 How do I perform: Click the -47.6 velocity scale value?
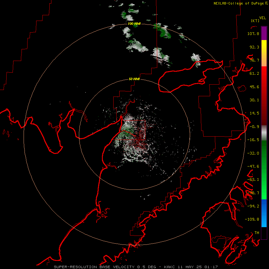(253, 166)
